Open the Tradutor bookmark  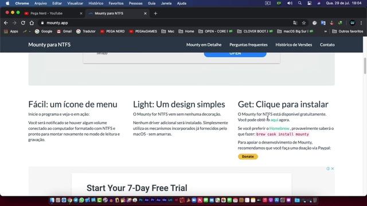click(86, 31)
